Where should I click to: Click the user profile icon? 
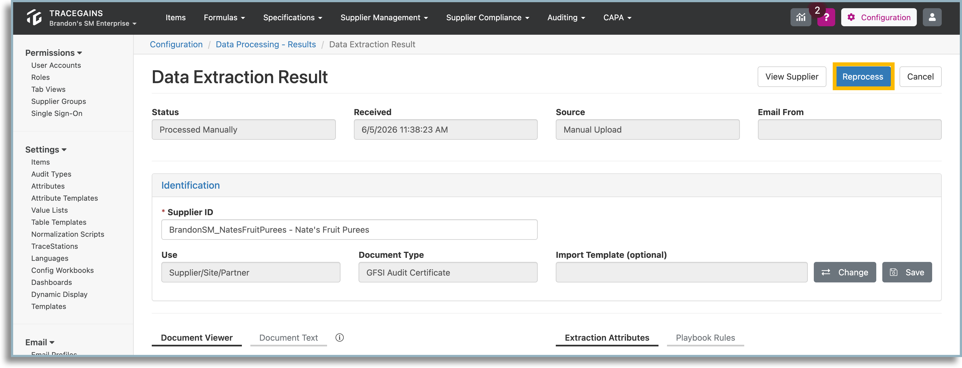(x=932, y=17)
